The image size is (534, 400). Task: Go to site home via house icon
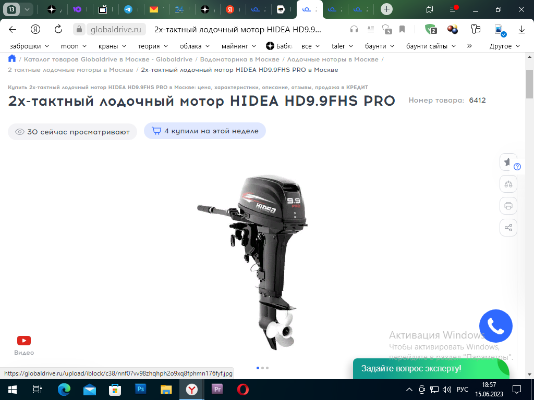pyautogui.click(x=12, y=58)
